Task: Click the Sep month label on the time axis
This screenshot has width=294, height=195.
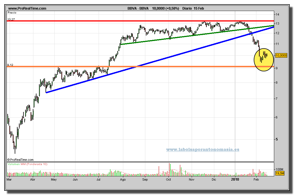Action: (x=145, y=179)
